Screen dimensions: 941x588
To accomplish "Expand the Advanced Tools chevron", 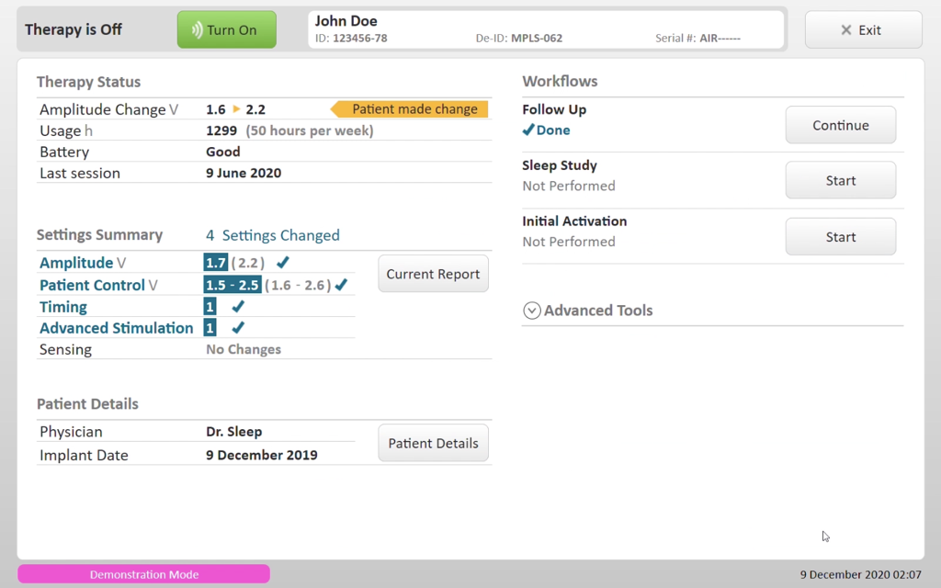I will pos(531,311).
